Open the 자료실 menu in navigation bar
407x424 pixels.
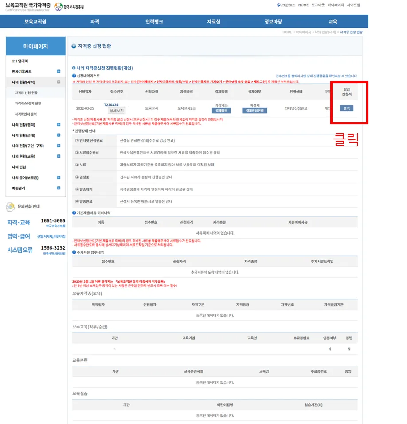point(214,22)
